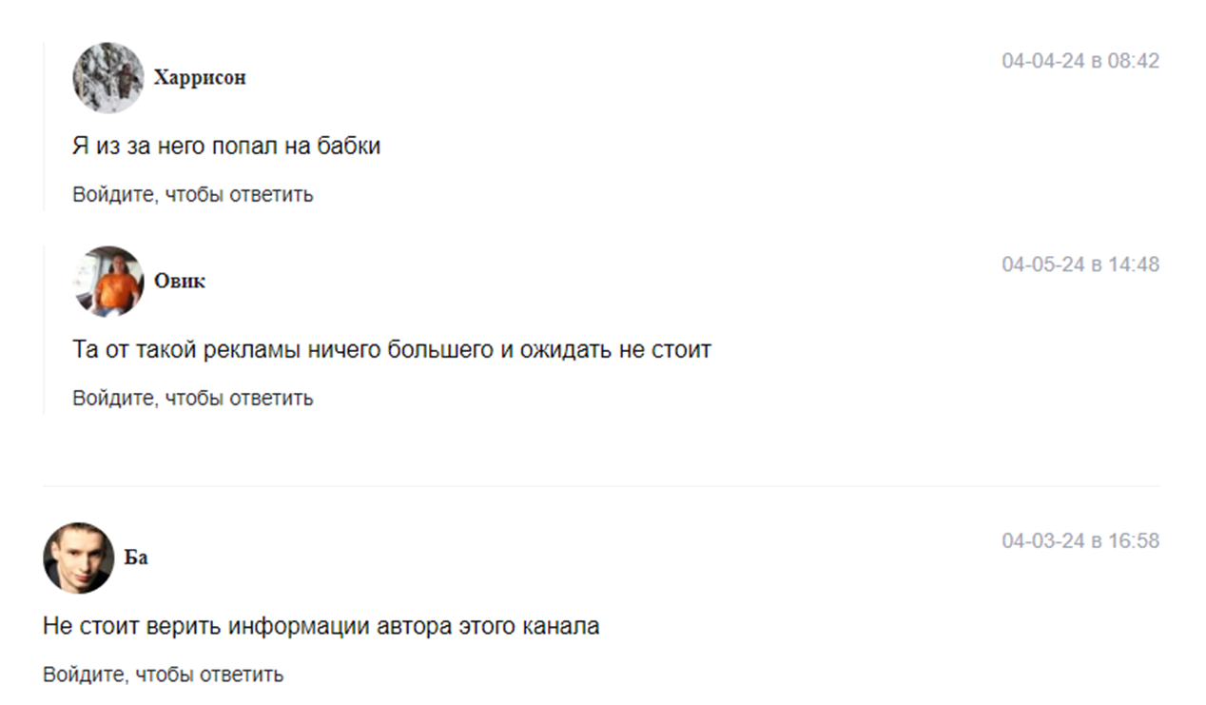Click the vertical thread line beside Овик's reply

[x=44, y=329]
